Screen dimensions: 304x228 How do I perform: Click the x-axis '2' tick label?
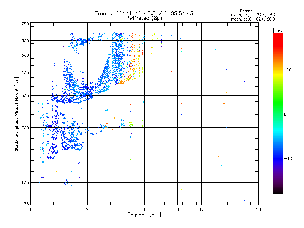[x=87, y=209]
